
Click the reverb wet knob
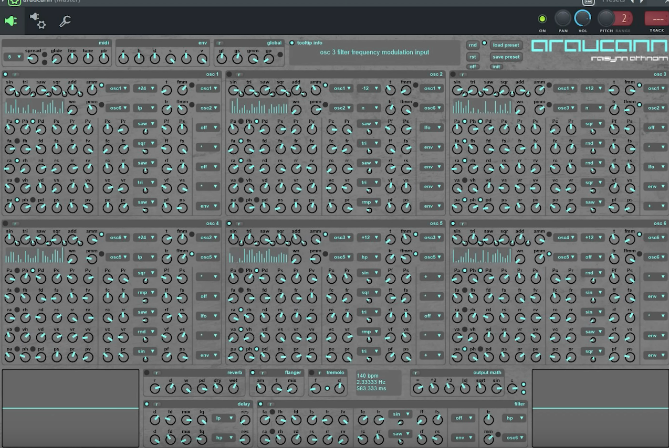tap(233, 389)
